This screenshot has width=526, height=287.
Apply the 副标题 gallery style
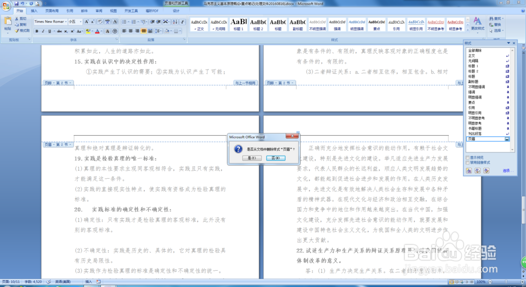298,25
